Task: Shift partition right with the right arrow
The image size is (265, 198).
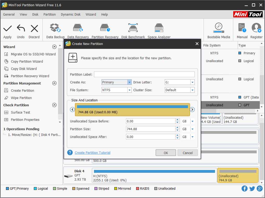Action: 192,110
